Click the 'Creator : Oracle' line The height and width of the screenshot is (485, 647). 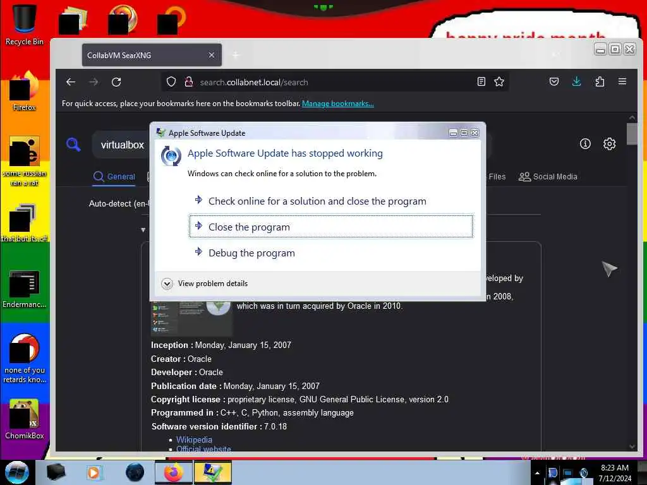(181, 359)
